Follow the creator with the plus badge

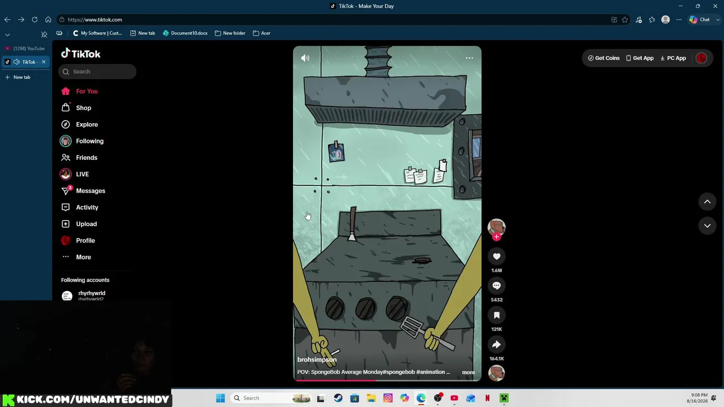[x=497, y=237]
